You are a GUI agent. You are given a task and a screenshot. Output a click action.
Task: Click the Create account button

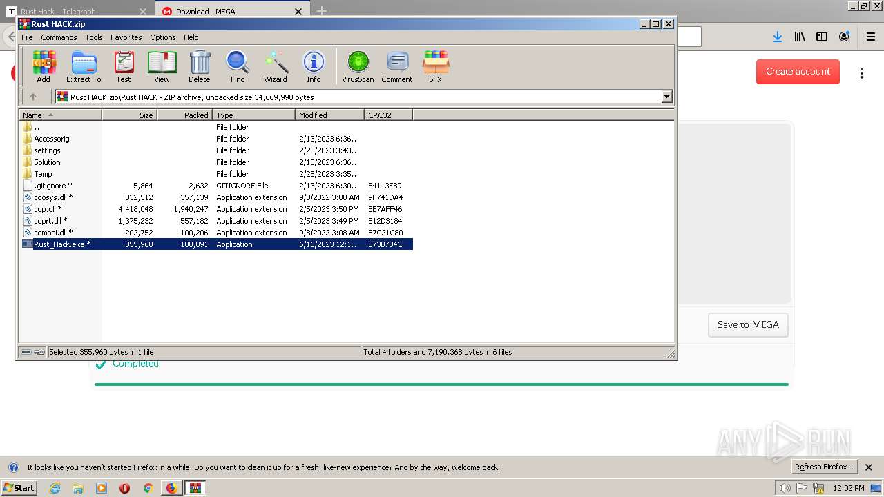click(798, 71)
